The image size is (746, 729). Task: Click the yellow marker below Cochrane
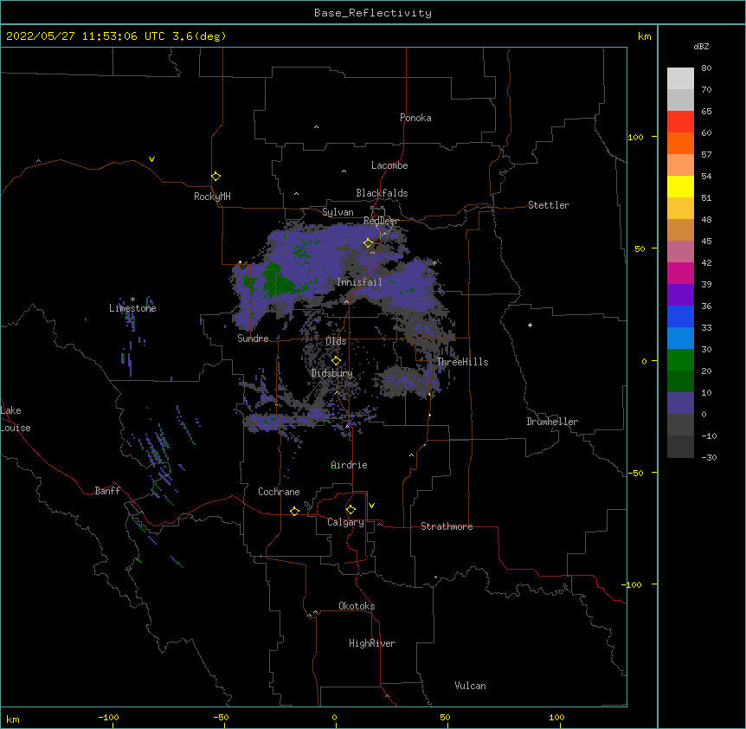click(294, 511)
